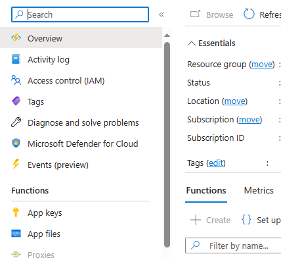
Task: Collapse the Essentials section chevron
Action: [x=192, y=43]
